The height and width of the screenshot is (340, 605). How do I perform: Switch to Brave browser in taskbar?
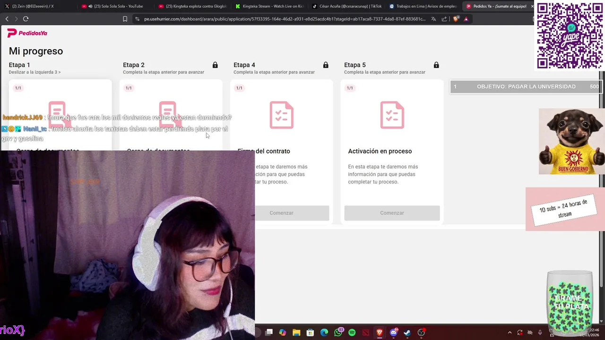(380, 332)
